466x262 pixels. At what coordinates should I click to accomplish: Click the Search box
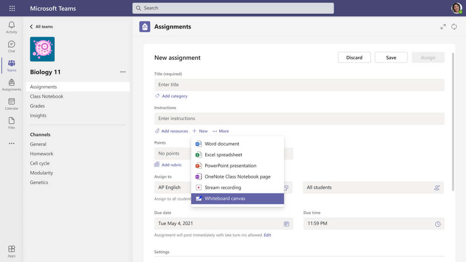[x=233, y=8]
